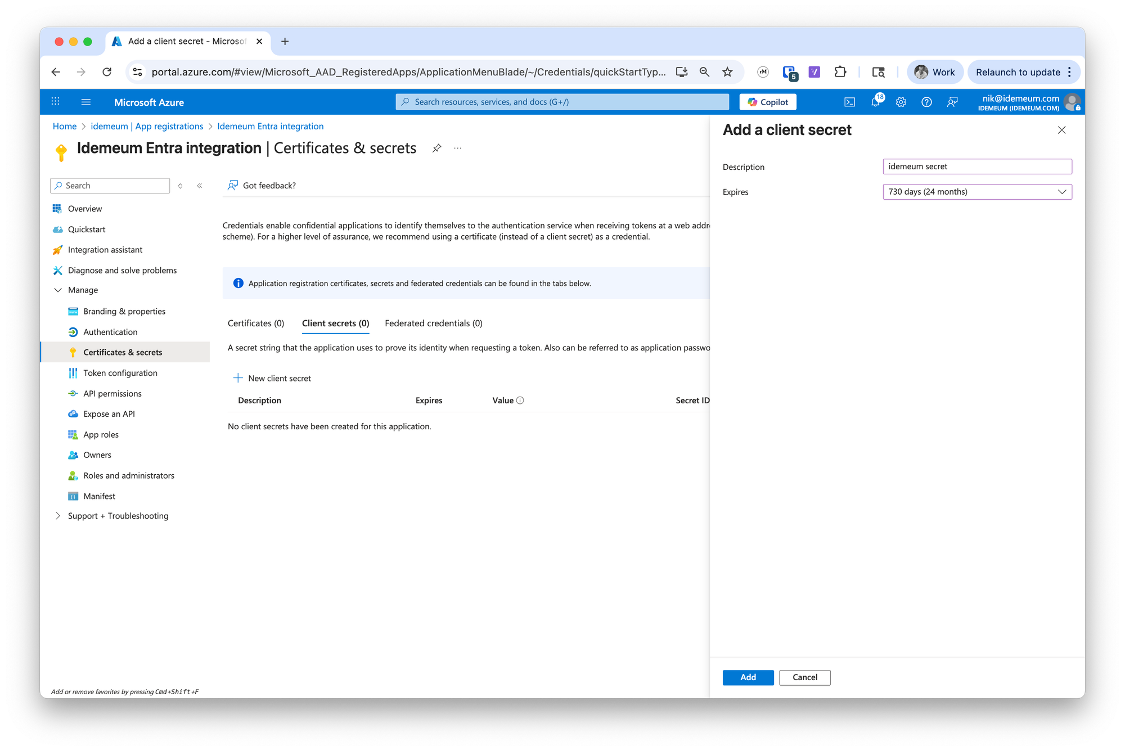Open API permissions in sidebar
Image resolution: width=1125 pixels, height=751 pixels.
tap(112, 394)
